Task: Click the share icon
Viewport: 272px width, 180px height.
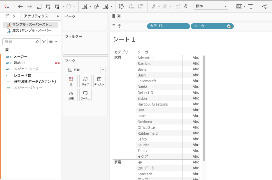Action: (264, 6)
